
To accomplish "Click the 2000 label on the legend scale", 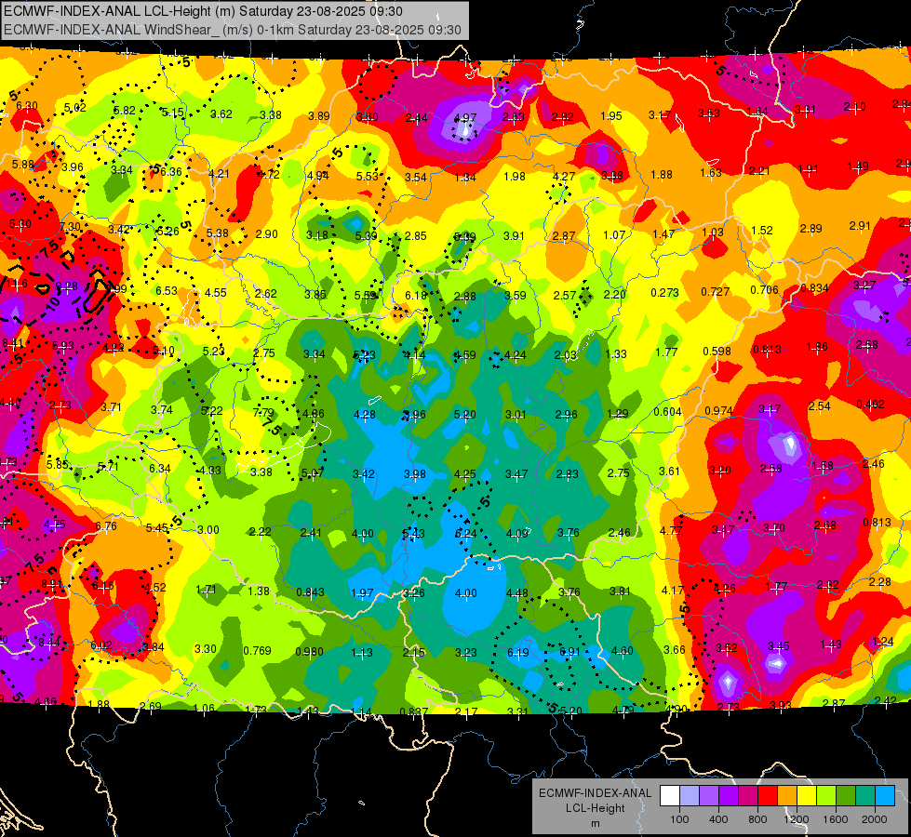I will [x=875, y=819].
